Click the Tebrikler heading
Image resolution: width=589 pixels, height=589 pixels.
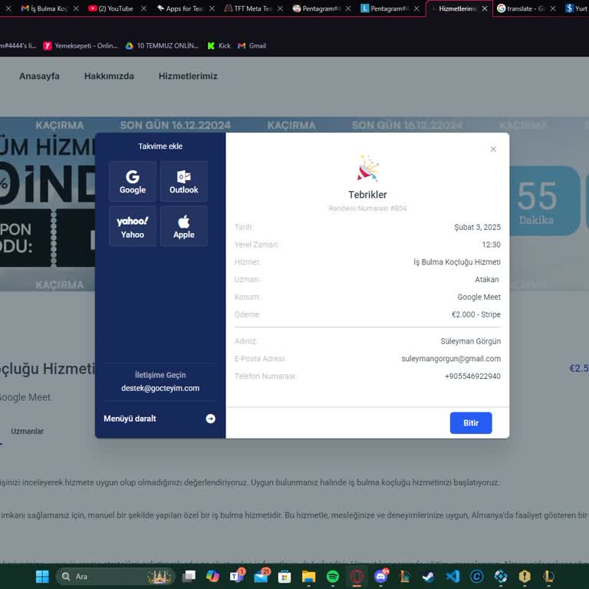[367, 195]
